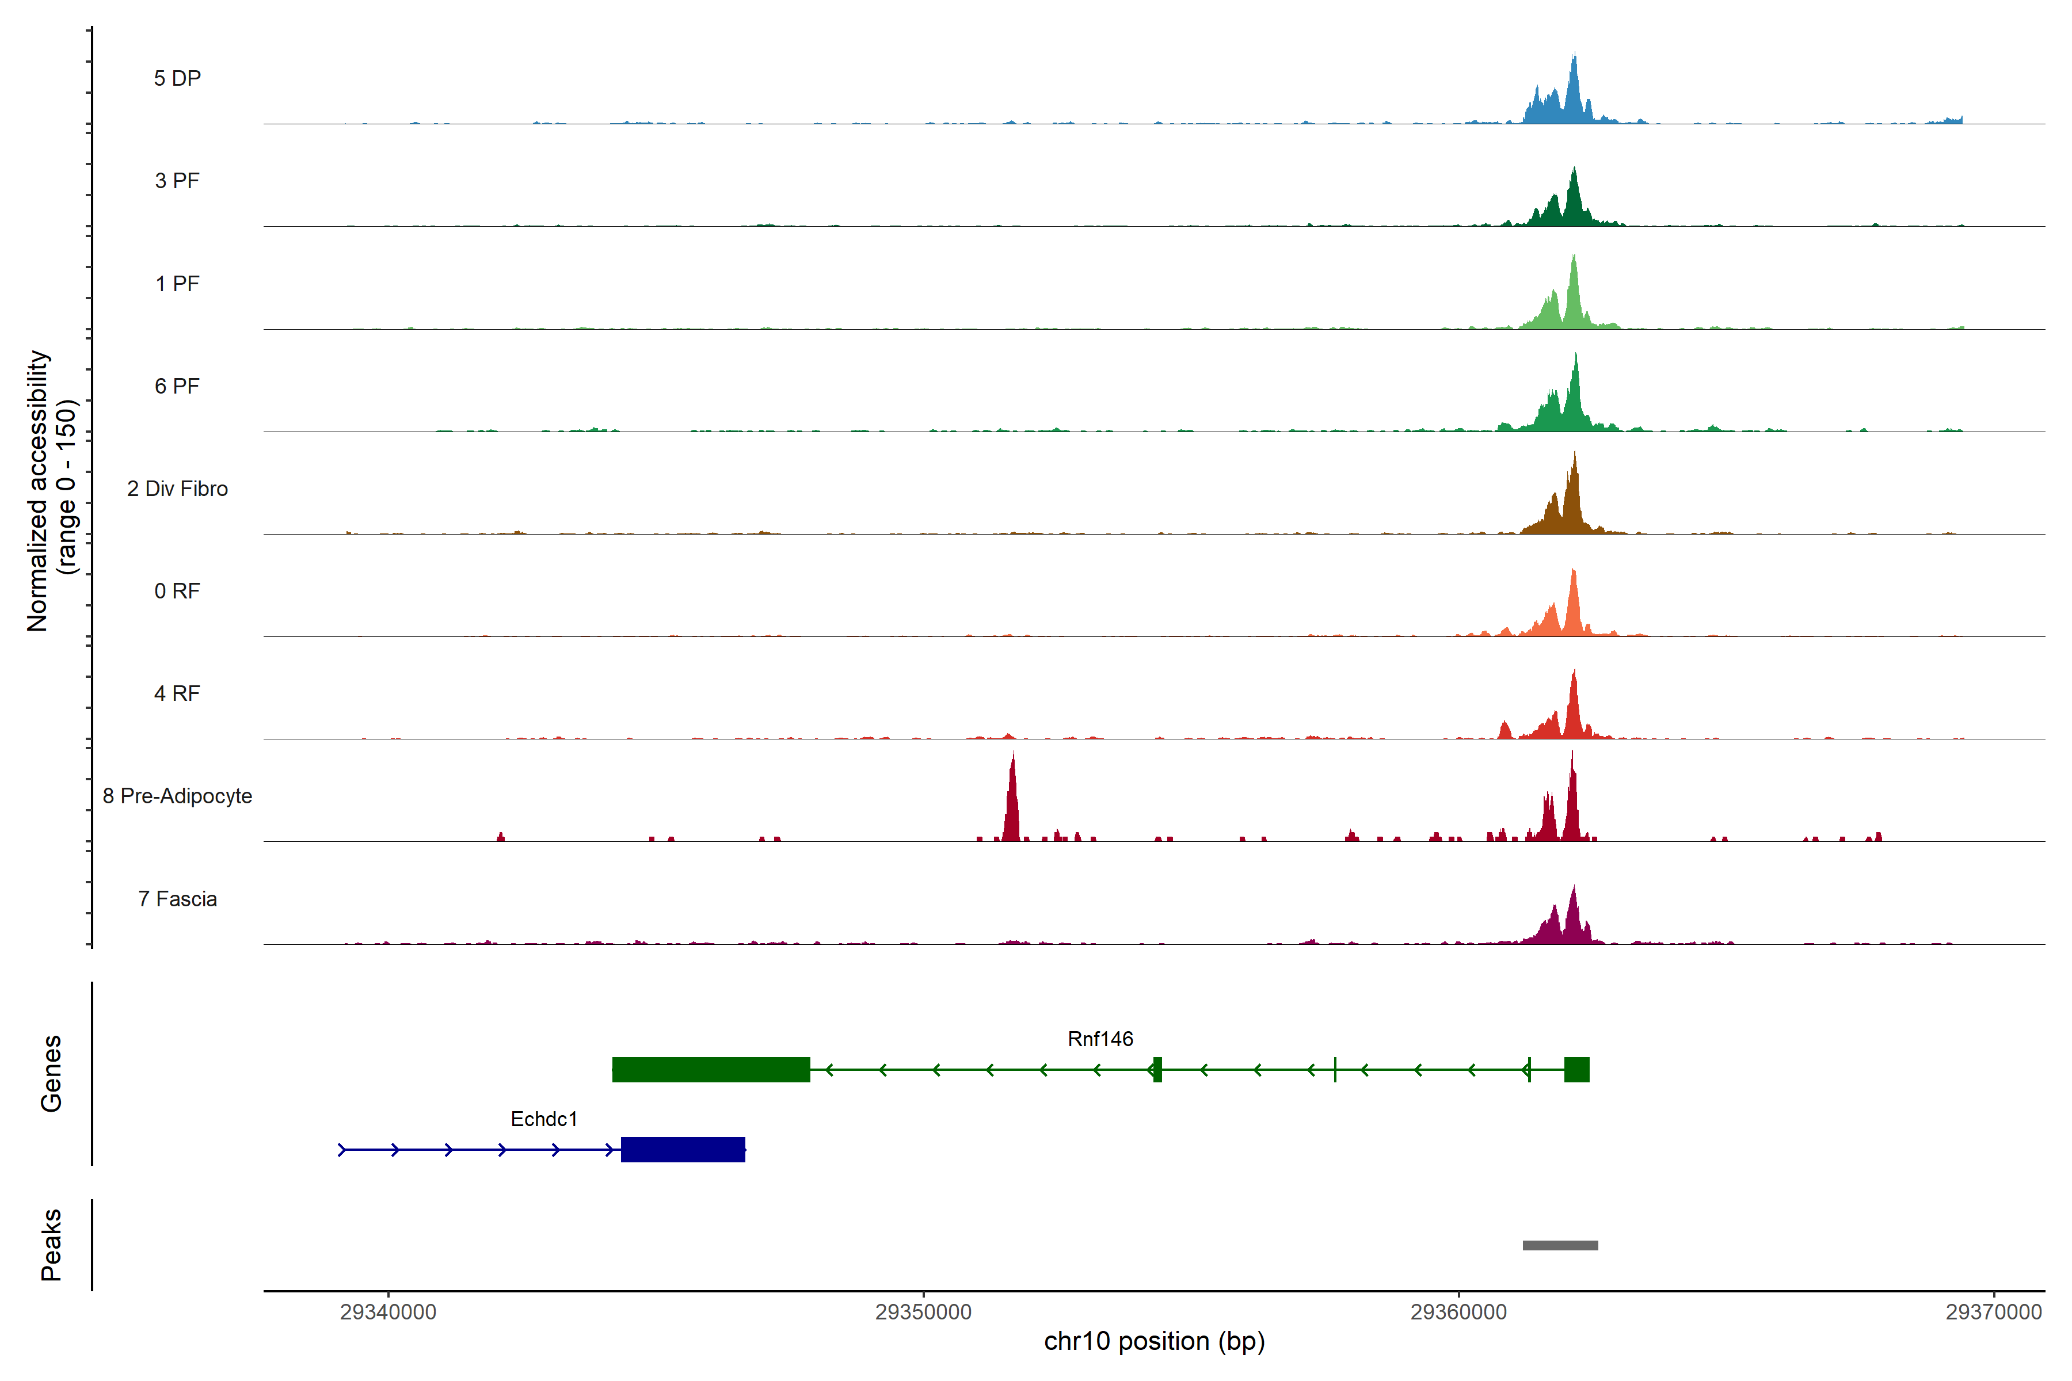
Task: Select the 2 Div Fibro label
Action: (177, 489)
